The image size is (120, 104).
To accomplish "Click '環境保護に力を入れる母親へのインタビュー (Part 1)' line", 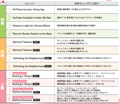I will point(81,76).
